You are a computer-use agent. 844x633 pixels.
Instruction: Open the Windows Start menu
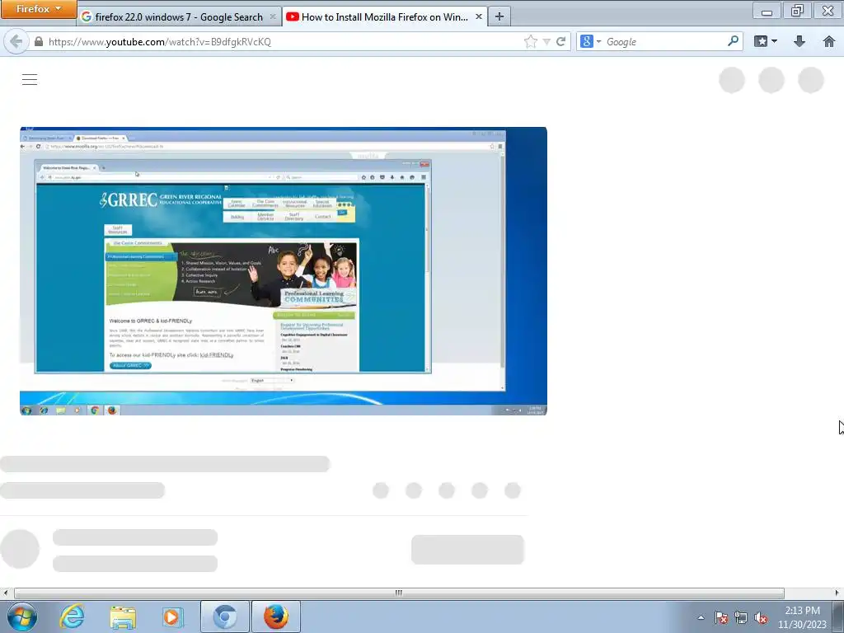click(22, 617)
